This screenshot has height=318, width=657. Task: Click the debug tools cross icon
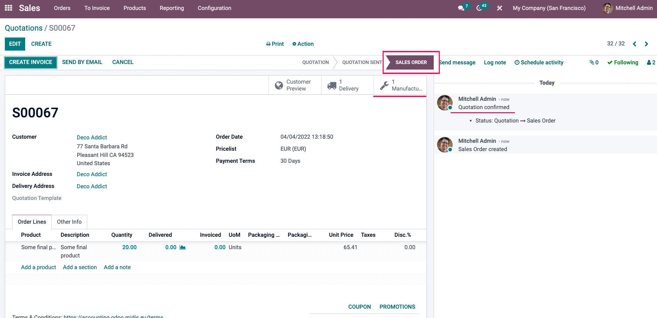pos(499,8)
